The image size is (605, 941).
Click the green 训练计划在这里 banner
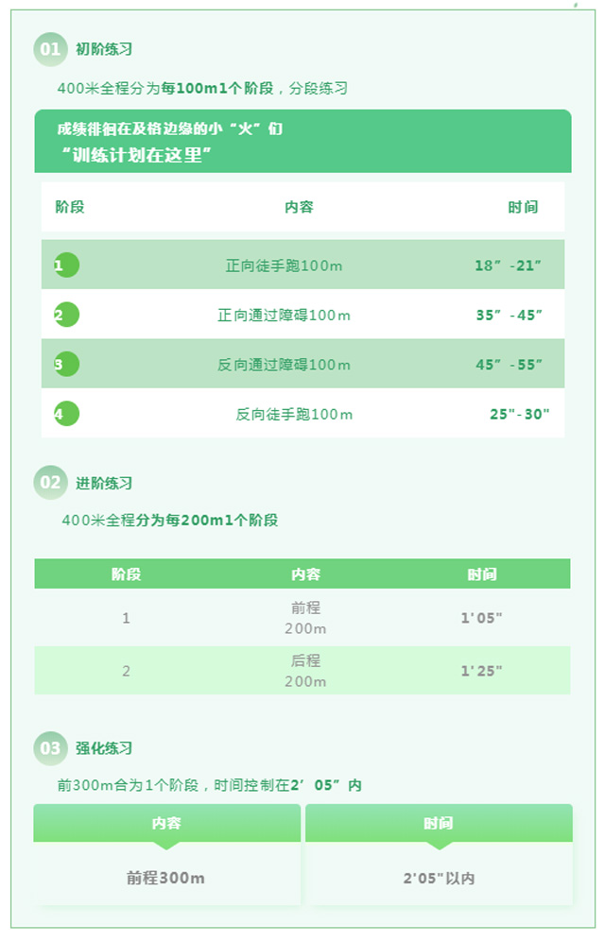pyautogui.click(x=302, y=141)
